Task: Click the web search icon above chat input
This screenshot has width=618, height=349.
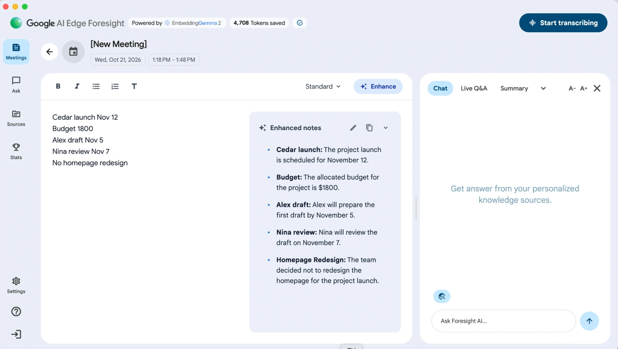Action: [442, 296]
